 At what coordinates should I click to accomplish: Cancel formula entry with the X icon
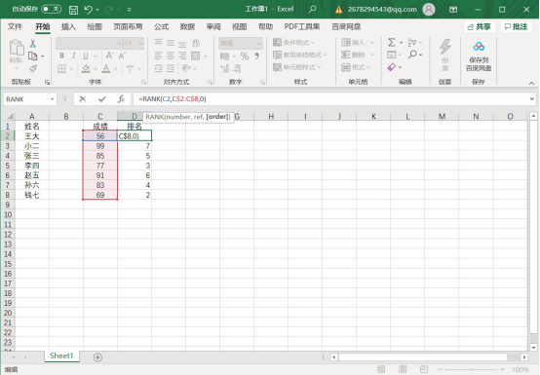tap(83, 99)
